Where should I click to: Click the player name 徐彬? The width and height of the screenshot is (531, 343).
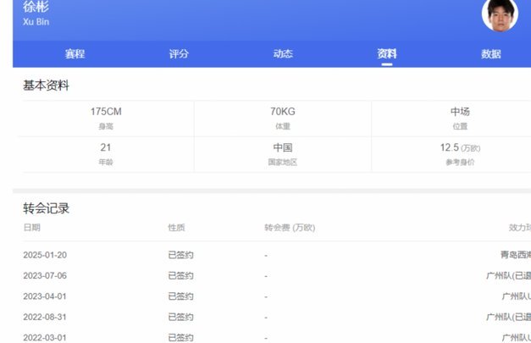click(36, 7)
